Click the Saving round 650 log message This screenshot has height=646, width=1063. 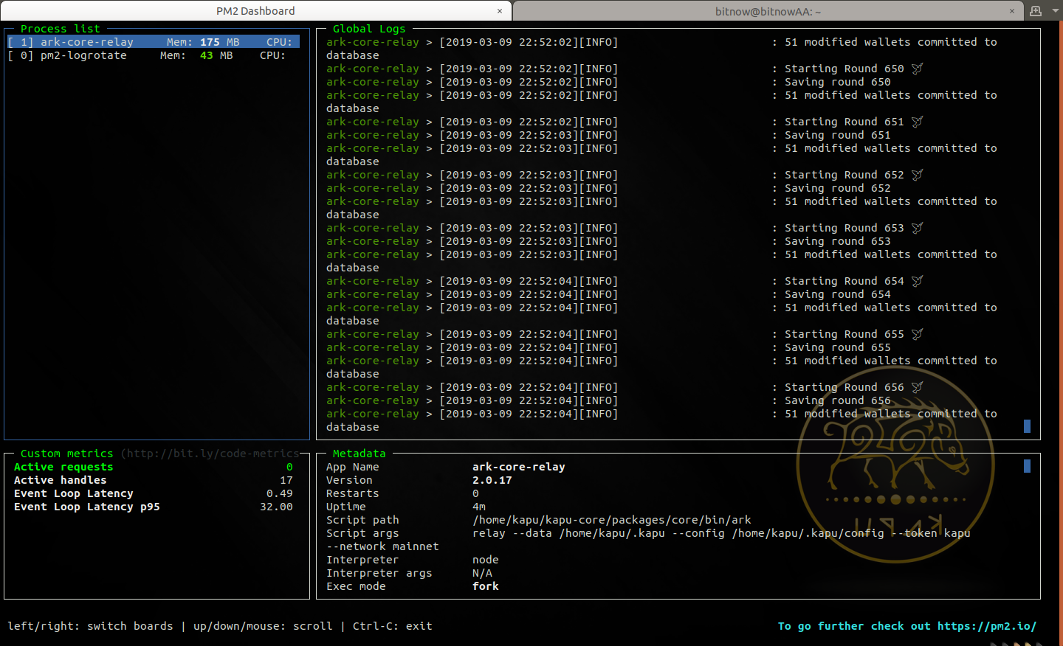[x=838, y=82]
